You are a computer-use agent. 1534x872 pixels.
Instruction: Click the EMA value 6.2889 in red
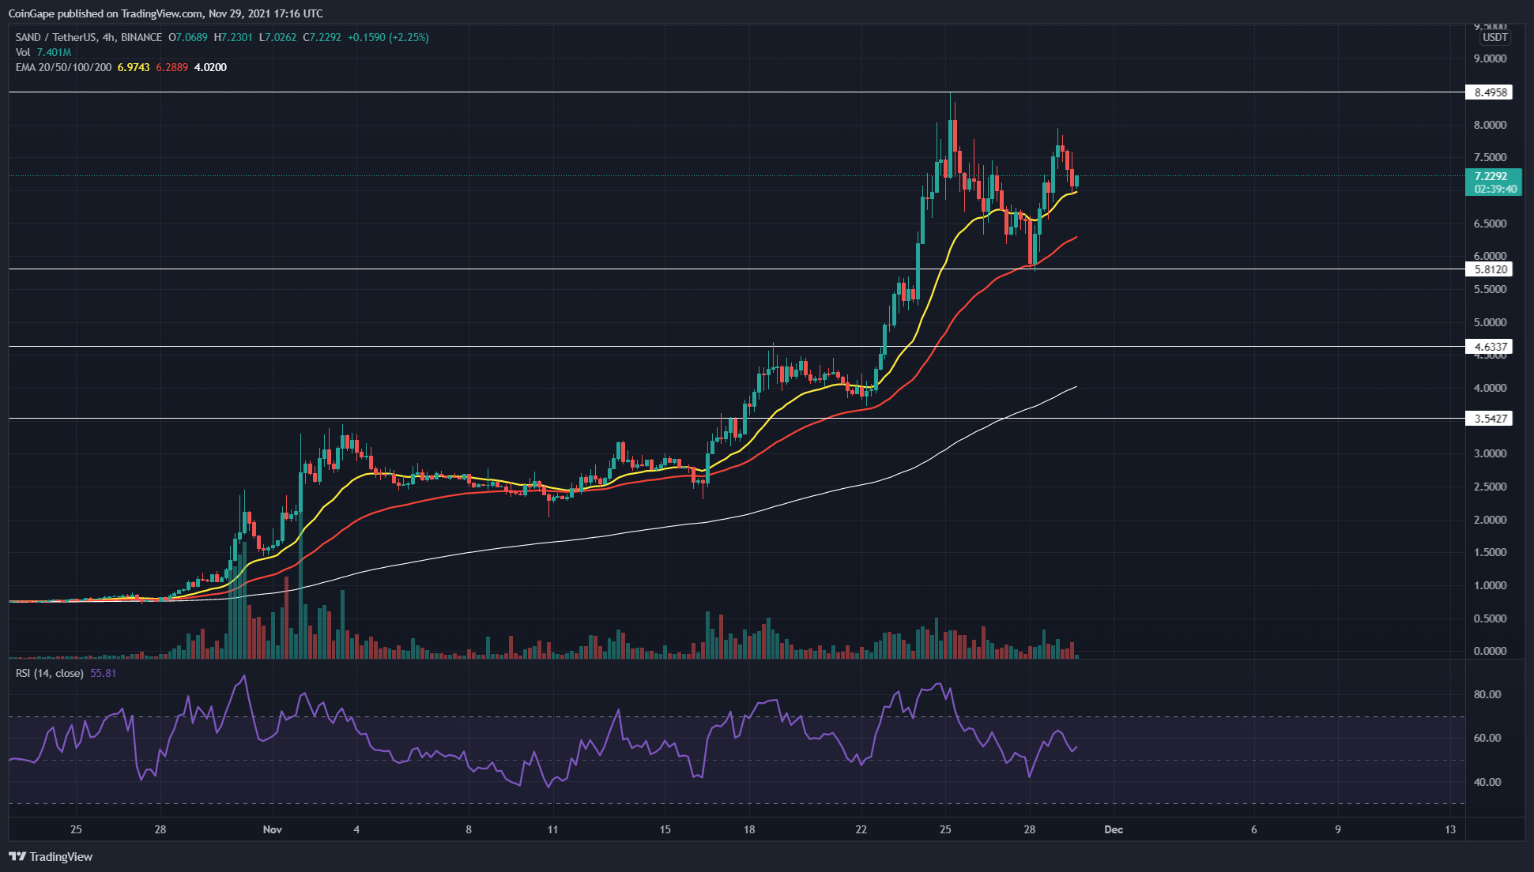(172, 67)
